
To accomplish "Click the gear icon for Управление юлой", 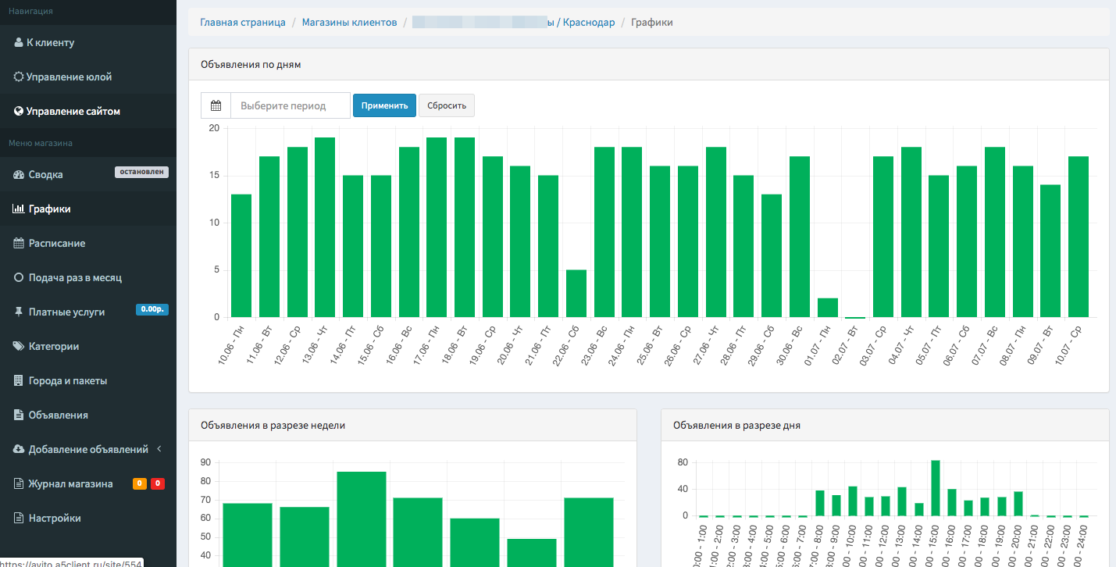I will (x=19, y=77).
